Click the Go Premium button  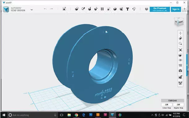[x=160, y=9]
